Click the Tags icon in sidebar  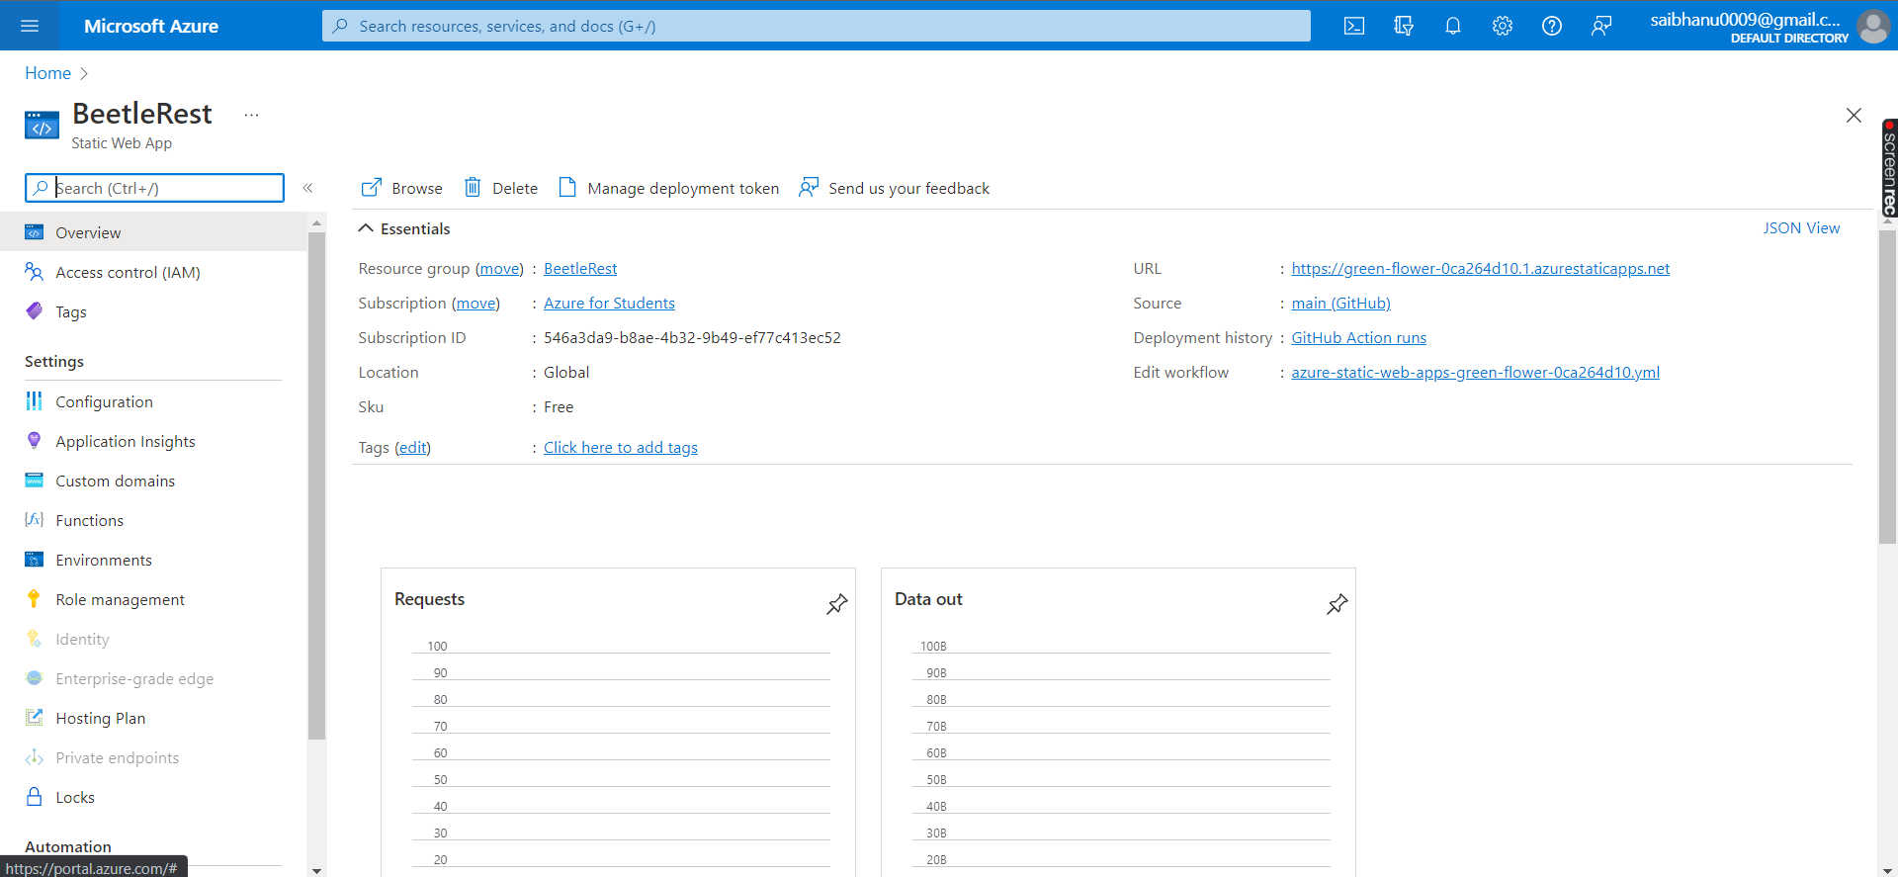point(34,311)
